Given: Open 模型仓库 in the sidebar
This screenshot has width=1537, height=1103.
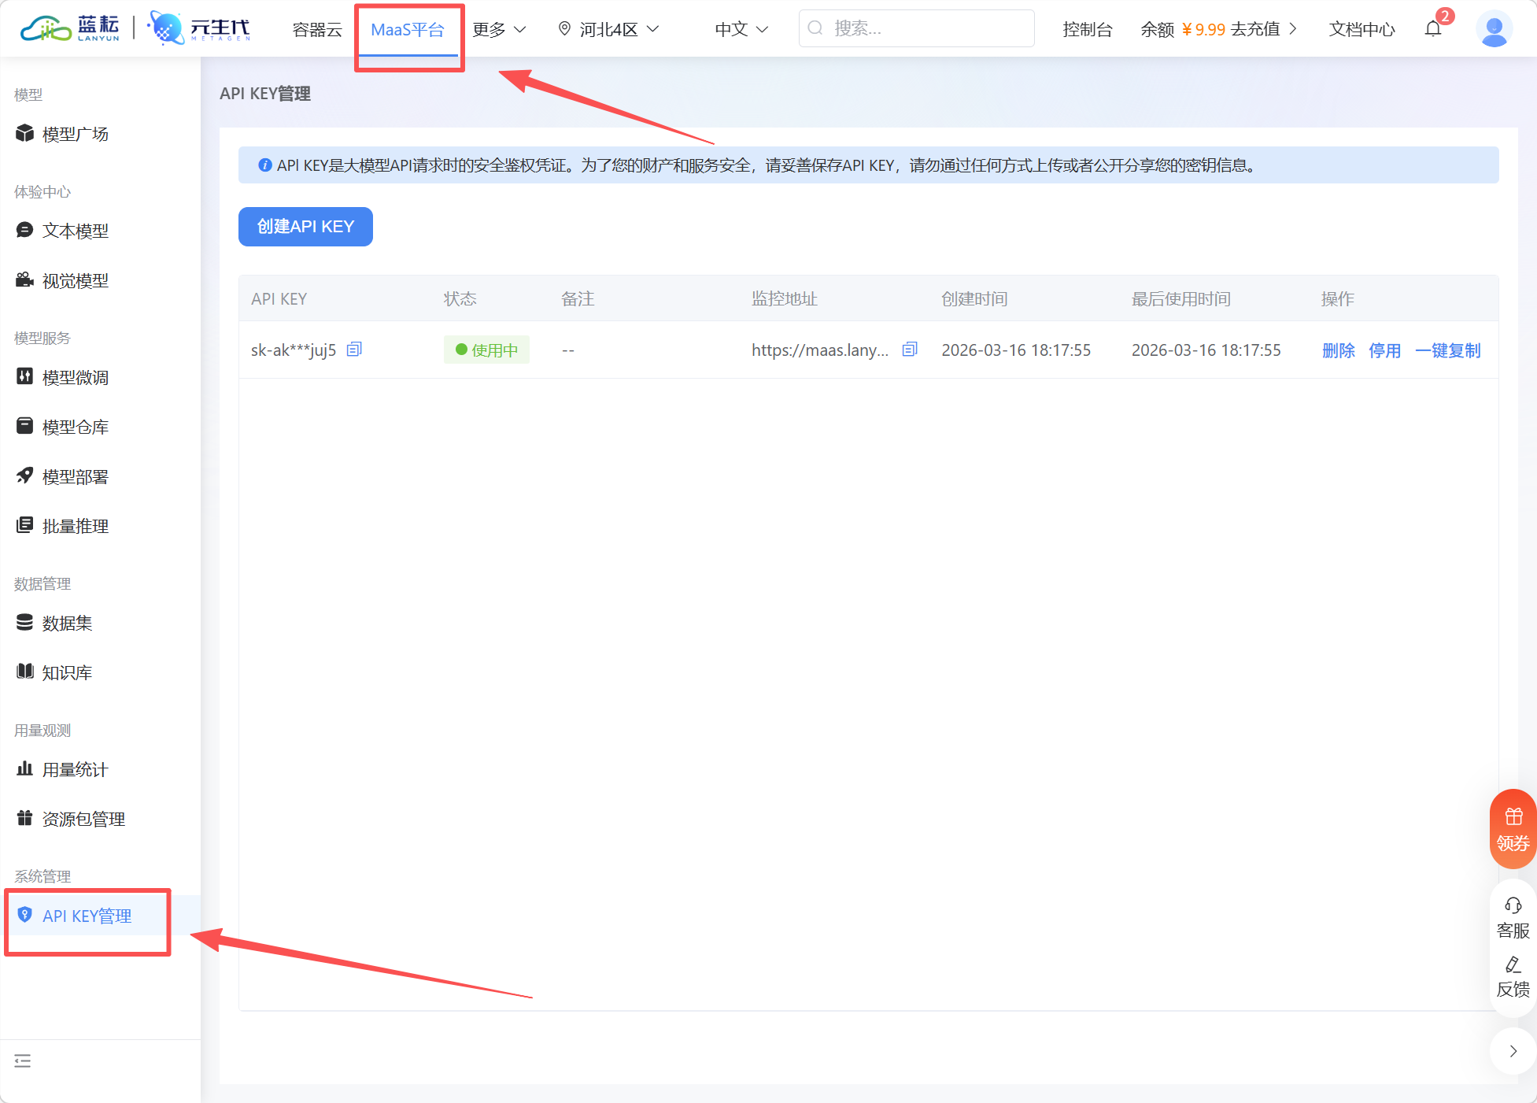Looking at the screenshot, I should tap(75, 427).
